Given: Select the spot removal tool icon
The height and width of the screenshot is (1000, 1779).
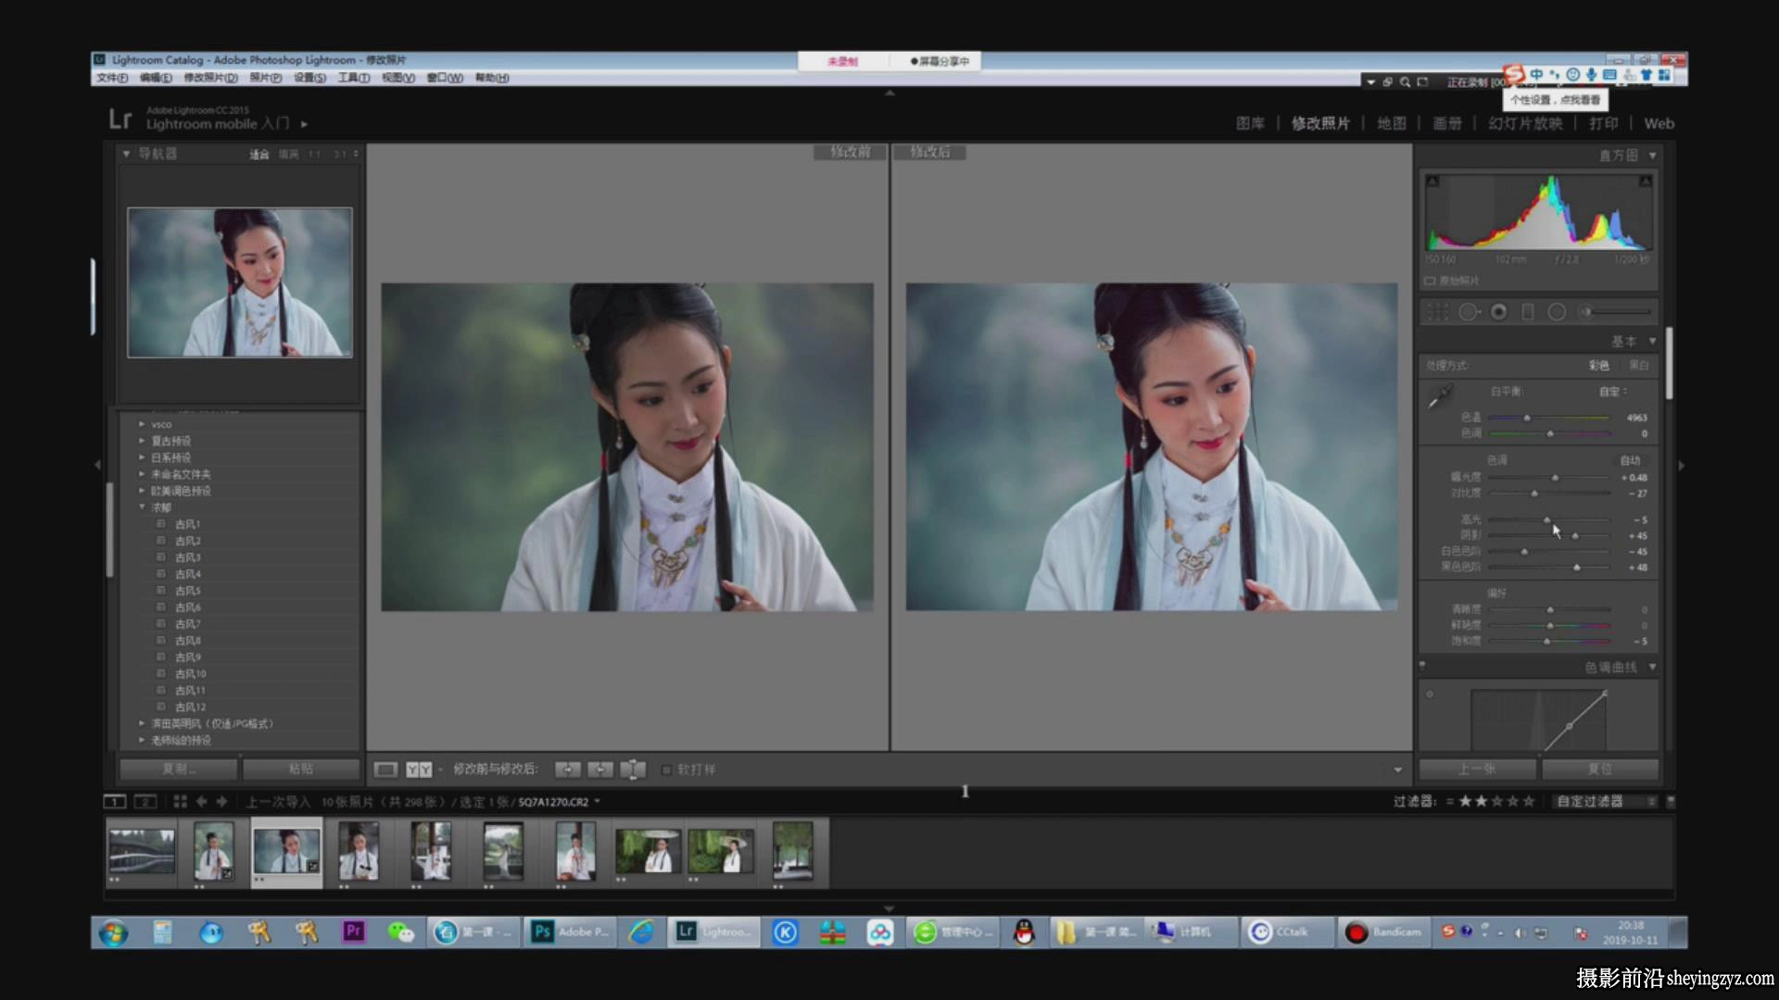Looking at the screenshot, I should [1469, 313].
